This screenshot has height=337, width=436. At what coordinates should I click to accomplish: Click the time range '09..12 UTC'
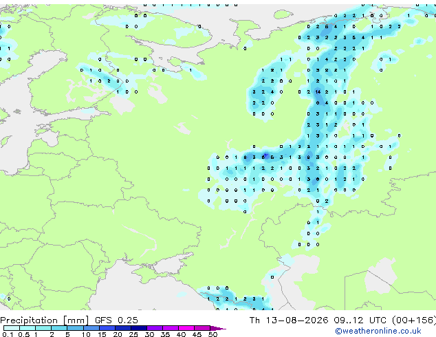tap(360, 320)
